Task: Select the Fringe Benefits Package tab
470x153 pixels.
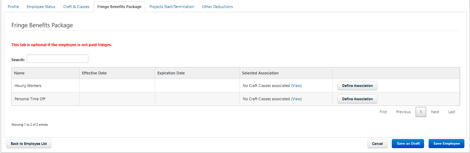Action: (119, 7)
